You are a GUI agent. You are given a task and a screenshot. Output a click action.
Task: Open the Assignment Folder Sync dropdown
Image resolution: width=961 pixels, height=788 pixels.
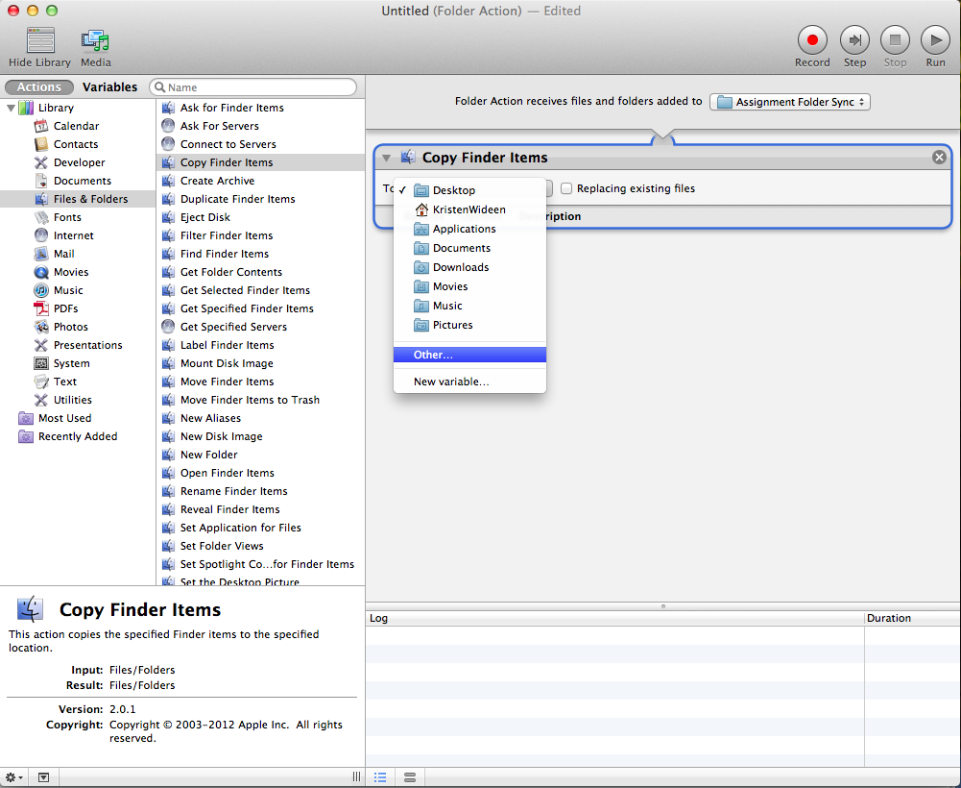(789, 101)
